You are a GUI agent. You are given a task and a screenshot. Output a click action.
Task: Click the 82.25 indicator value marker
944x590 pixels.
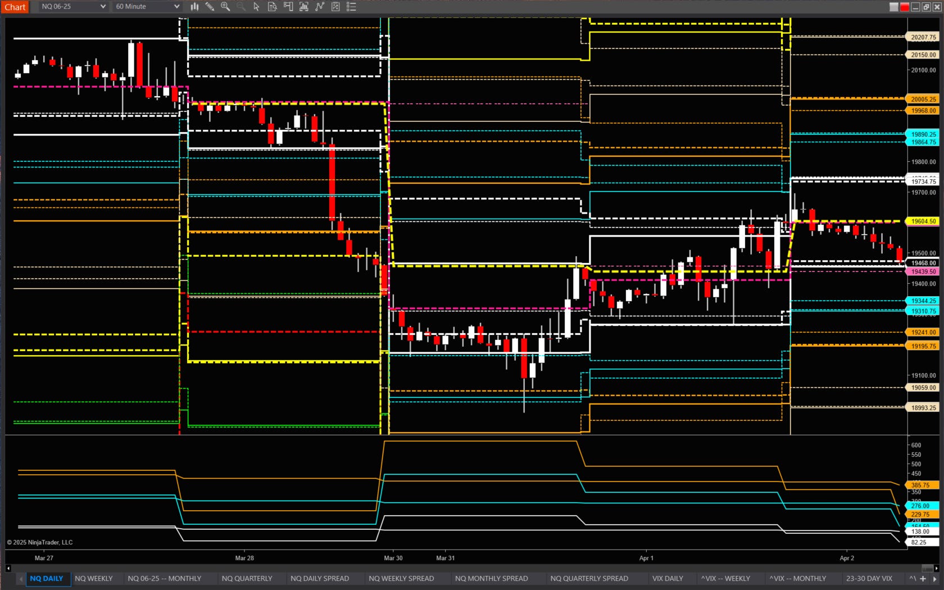pos(922,542)
